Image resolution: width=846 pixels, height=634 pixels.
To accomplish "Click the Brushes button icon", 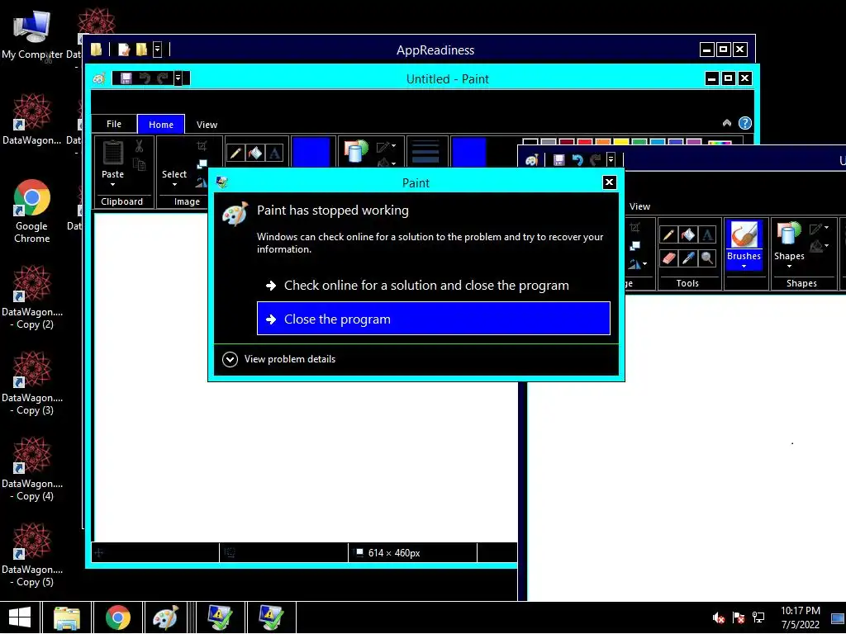I will (744, 235).
